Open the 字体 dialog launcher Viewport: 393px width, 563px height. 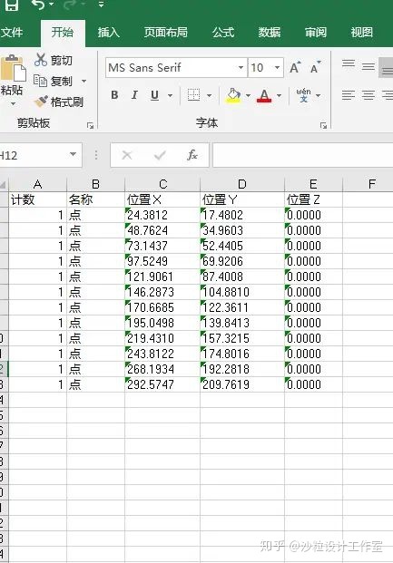tap(323, 126)
